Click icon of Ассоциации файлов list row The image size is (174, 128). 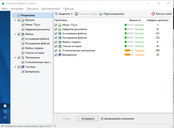60,33
